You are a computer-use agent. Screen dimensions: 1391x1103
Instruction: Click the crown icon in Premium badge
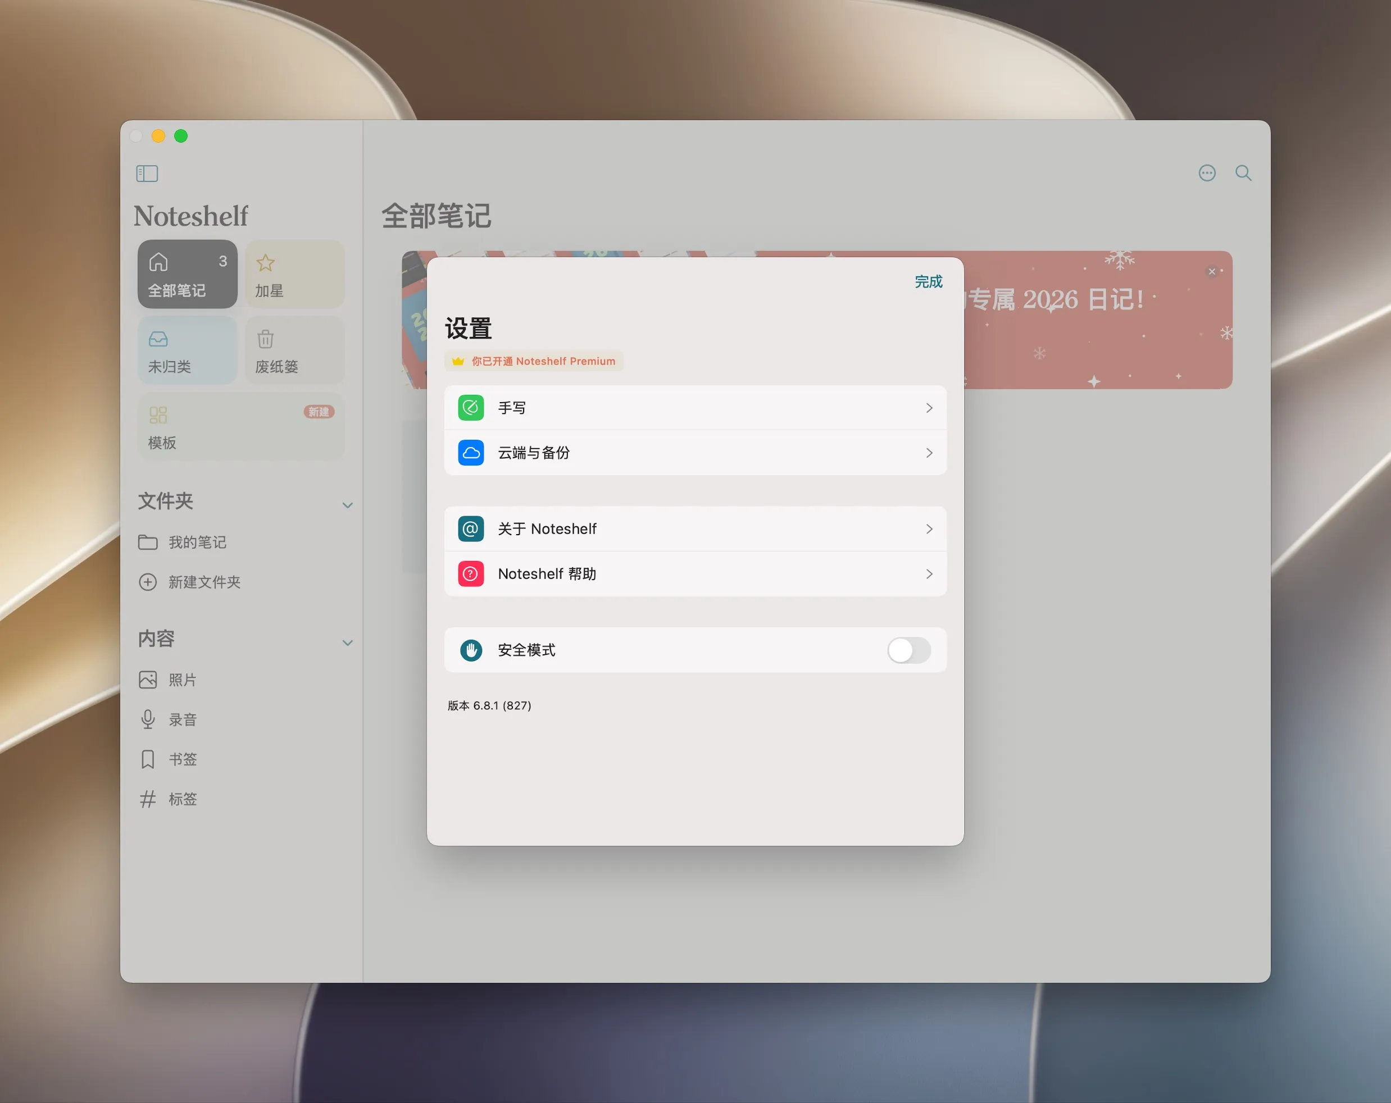pos(458,361)
